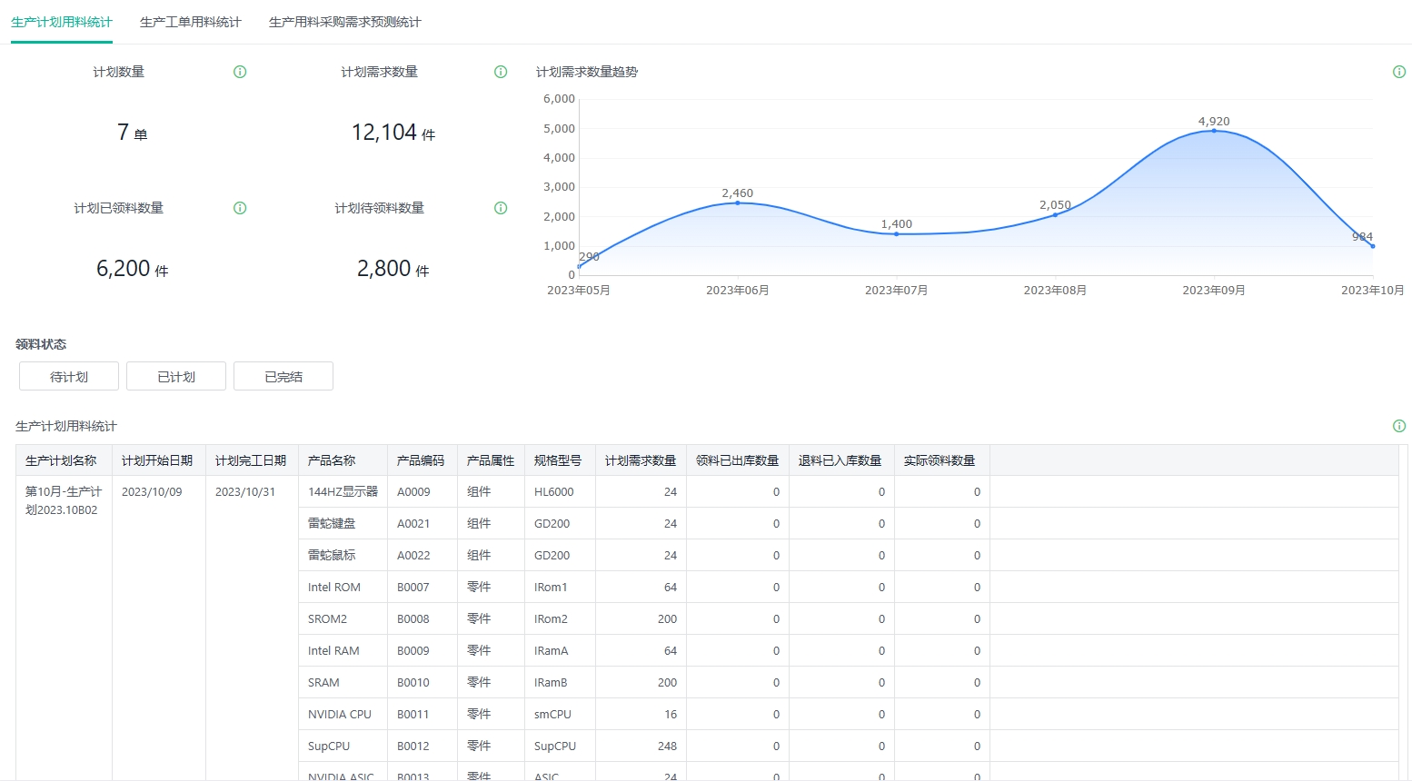Click info icon beside 计划待领料数量
This screenshot has width=1412, height=781.
tap(501, 208)
